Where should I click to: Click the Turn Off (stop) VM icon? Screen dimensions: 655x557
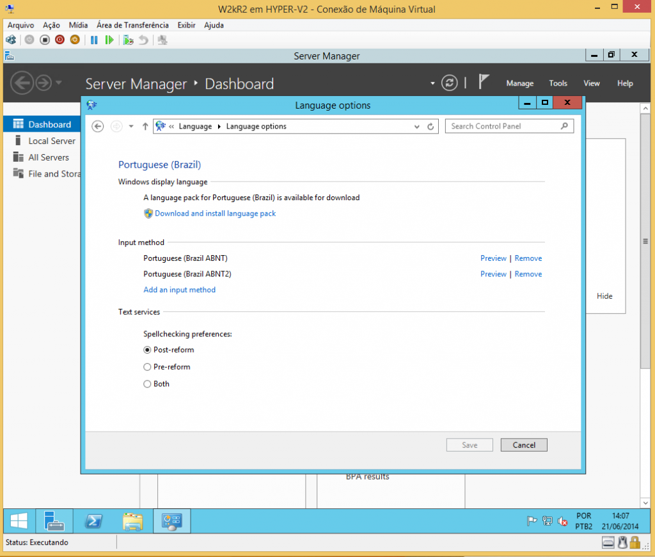45,40
